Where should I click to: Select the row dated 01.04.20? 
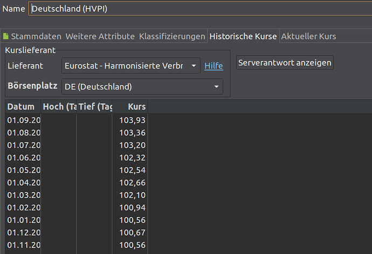pos(76,183)
